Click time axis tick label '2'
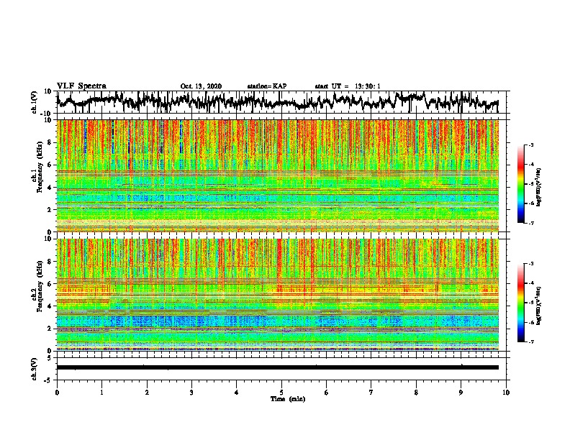 coord(147,393)
